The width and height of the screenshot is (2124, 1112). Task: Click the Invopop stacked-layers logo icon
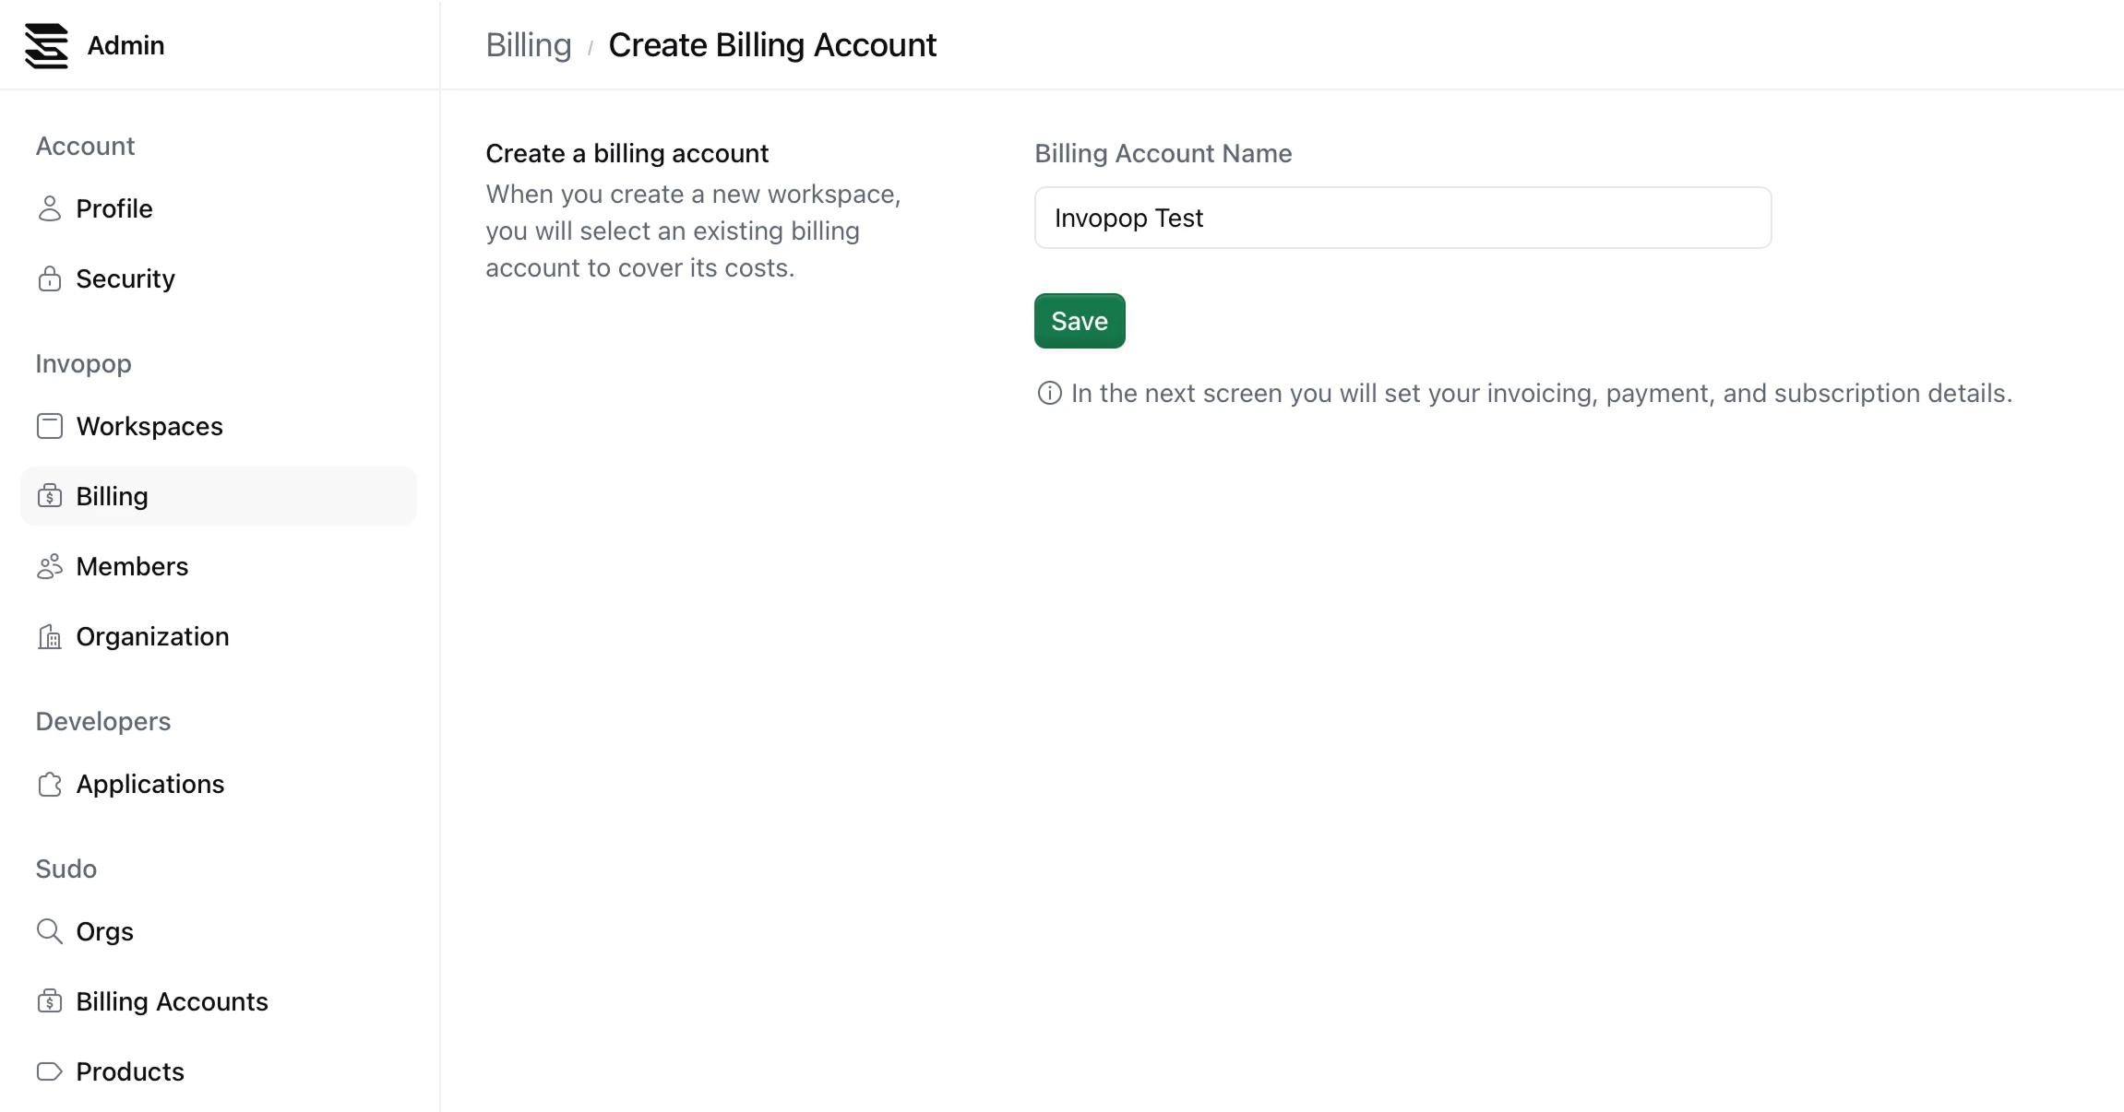pos(46,46)
